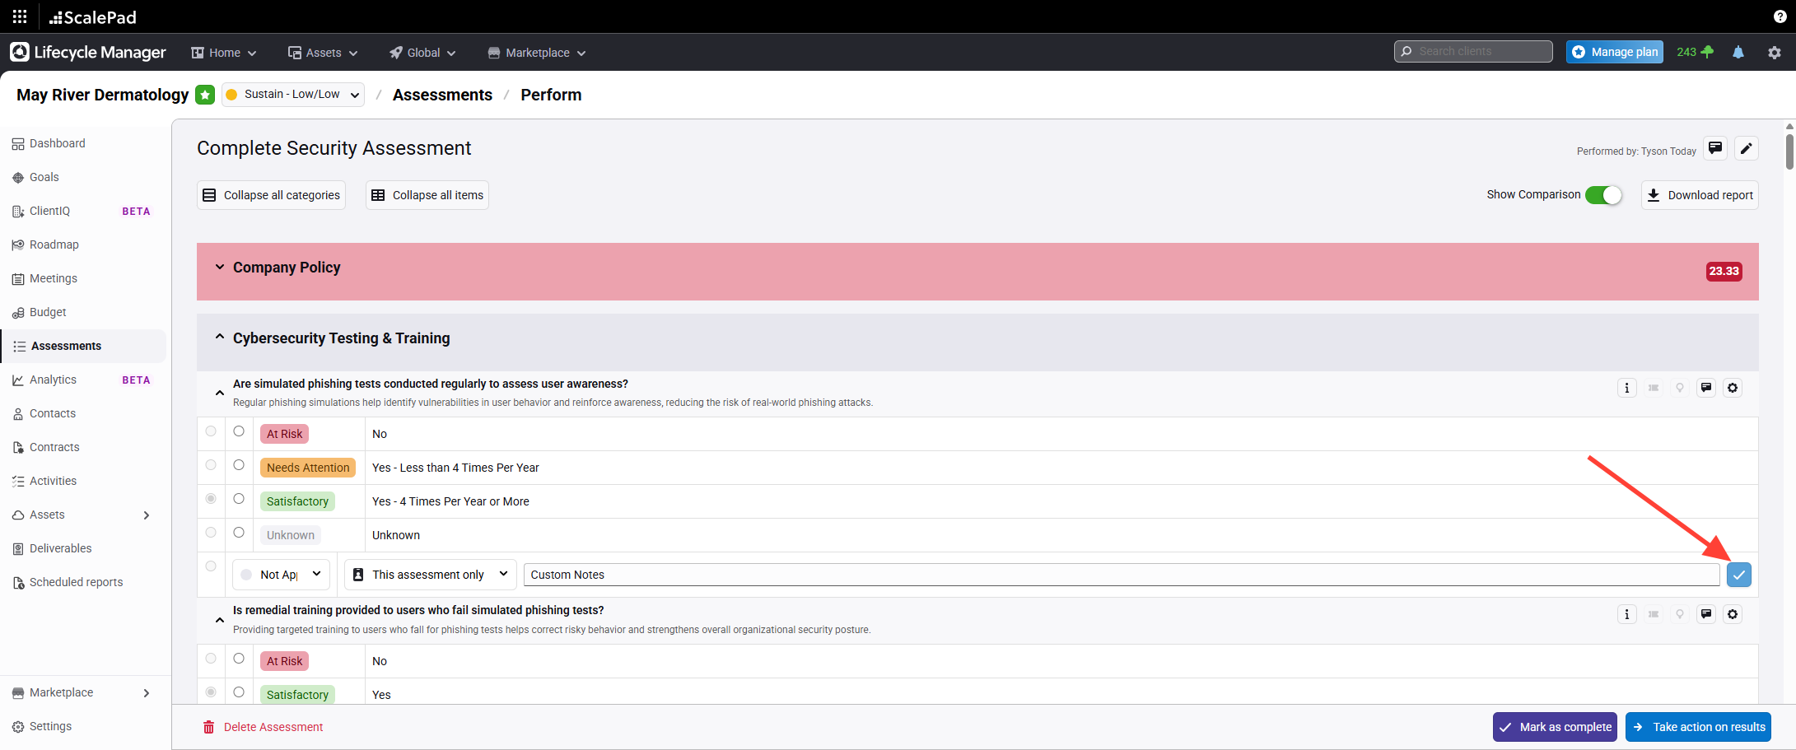Open the This assessment only dropdown

click(x=430, y=575)
